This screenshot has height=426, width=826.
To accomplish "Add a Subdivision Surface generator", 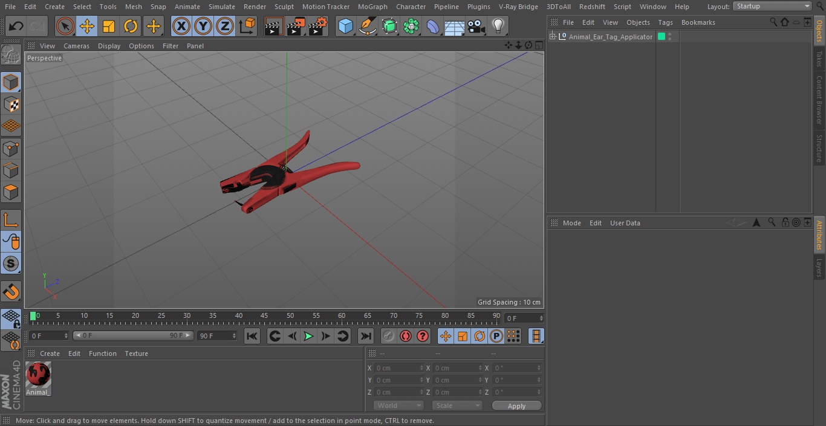I will pos(389,26).
